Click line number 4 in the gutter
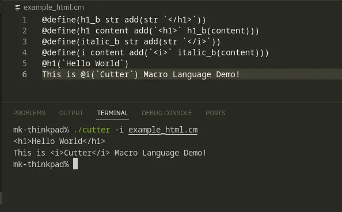This screenshot has width=342, height=212. point(25,52)
